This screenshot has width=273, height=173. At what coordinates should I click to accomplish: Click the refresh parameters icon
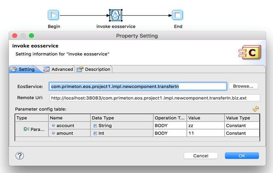(x=256, y=109)
